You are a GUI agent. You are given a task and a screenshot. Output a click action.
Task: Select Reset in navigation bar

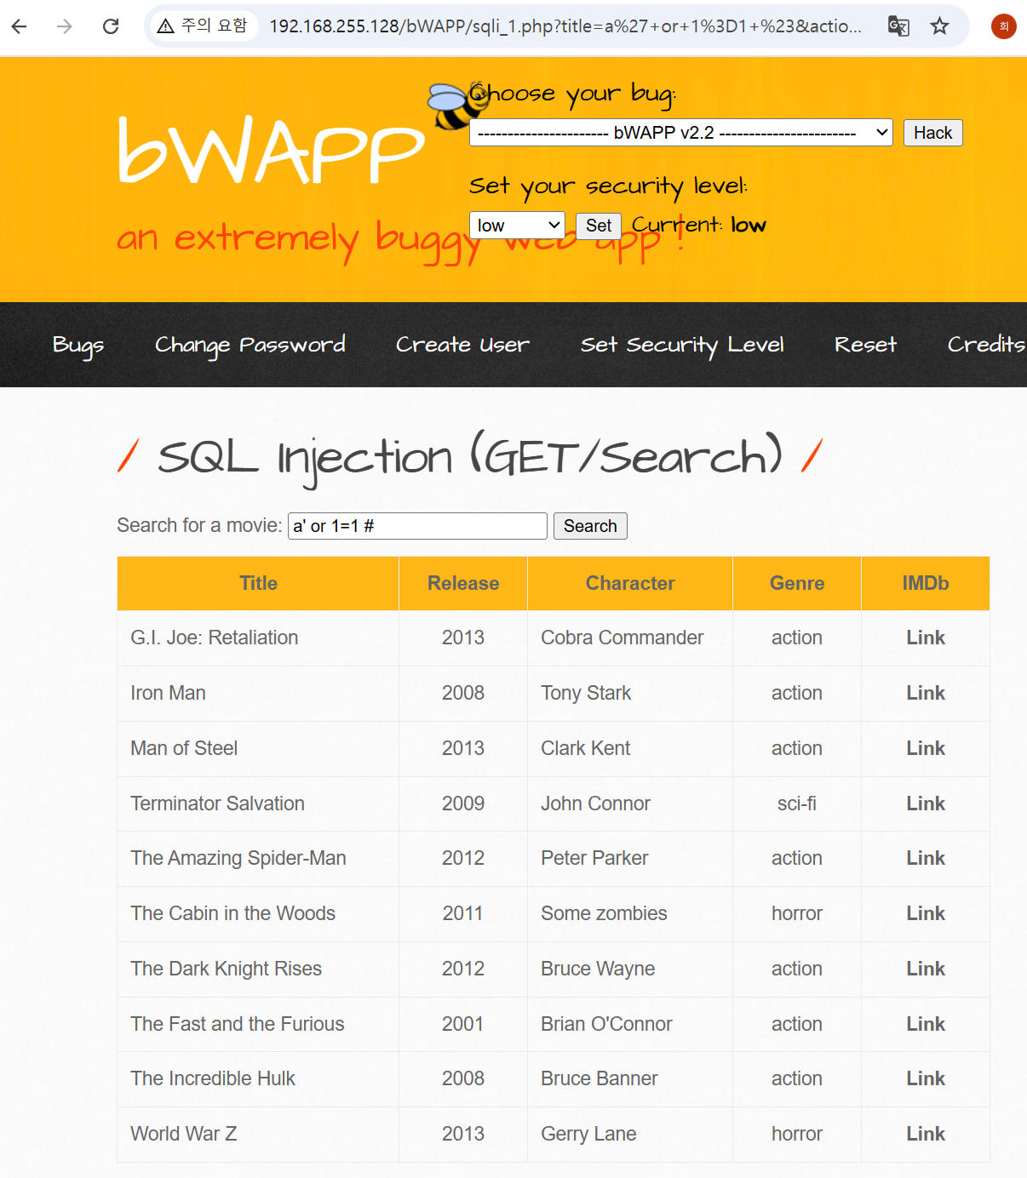(865, 345)
